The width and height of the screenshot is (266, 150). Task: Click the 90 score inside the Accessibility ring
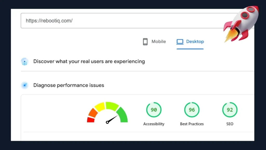(154, 110)
